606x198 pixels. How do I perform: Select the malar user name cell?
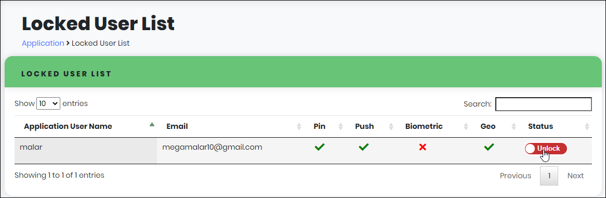86,150
